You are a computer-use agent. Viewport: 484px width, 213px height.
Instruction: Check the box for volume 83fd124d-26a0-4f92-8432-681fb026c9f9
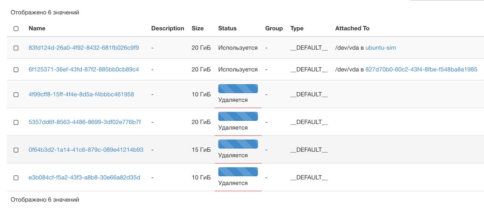16,48
